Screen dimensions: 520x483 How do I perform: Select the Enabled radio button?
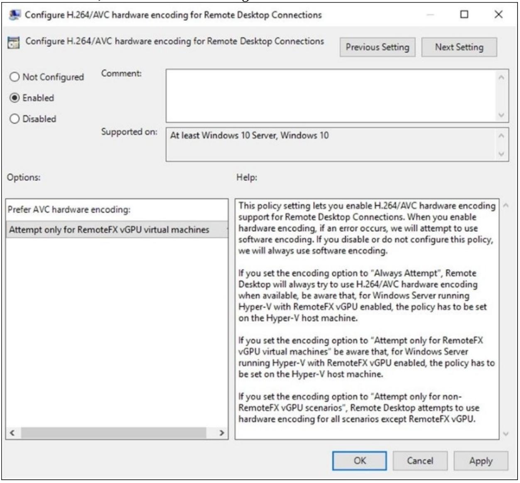click(x=15, y=98)
